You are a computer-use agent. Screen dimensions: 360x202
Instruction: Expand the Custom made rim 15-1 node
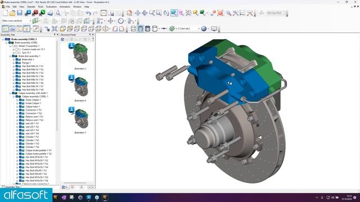[x=13, y=49]
